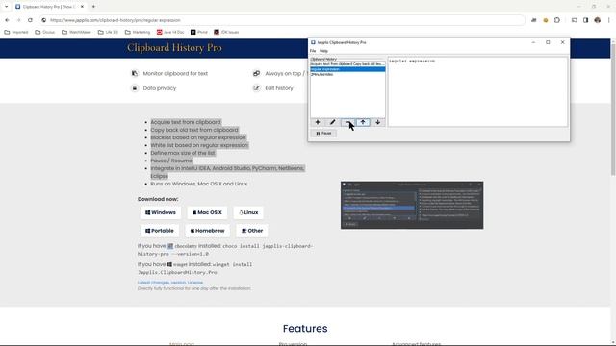Viewport: 616px width, 346px height.
Task: Go back in the browser
Action: pos(7,20)
